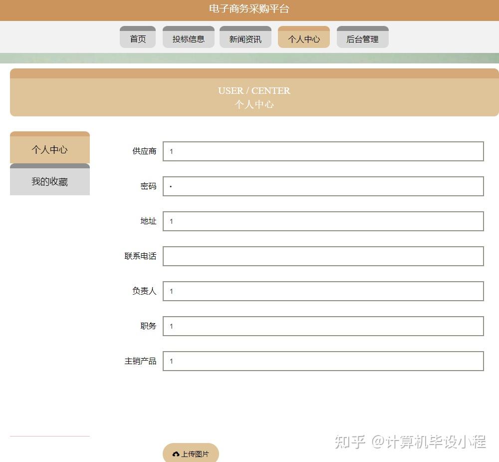Click the 联系电话 label text
This screenshot has height=462, width=499.
coord(140,256)
